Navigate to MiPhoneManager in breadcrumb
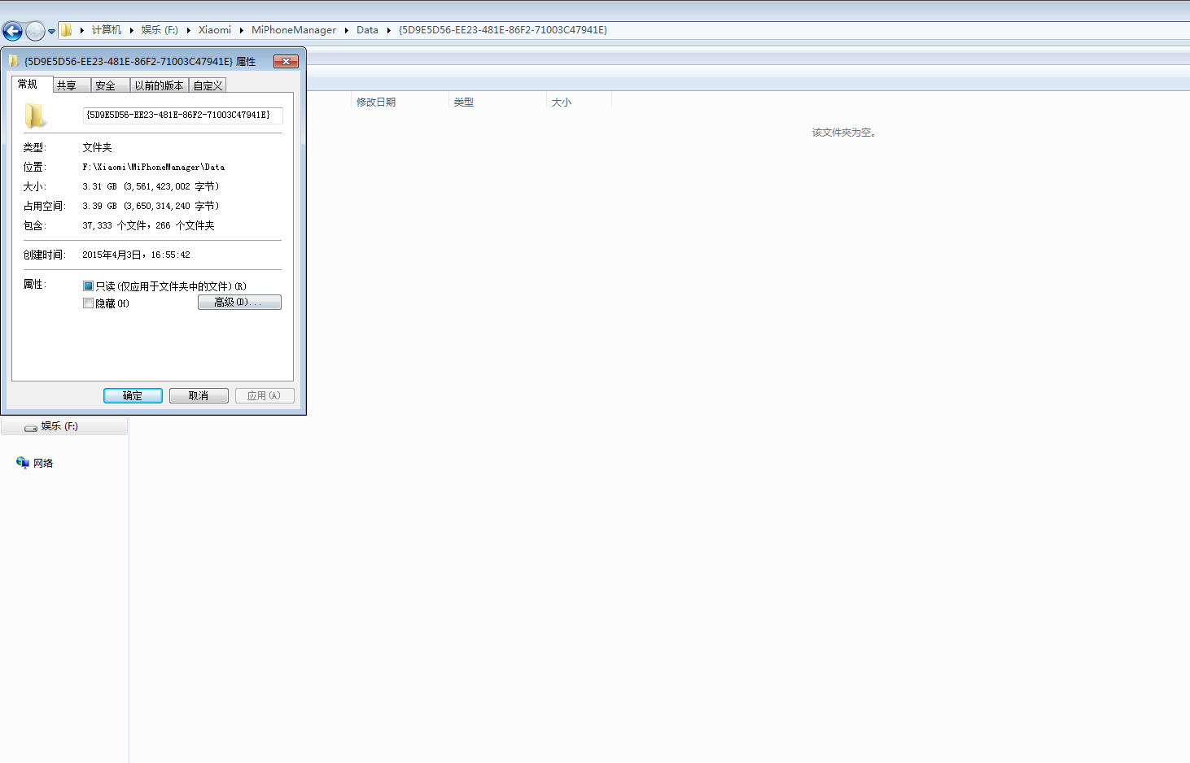 point(294,30)
